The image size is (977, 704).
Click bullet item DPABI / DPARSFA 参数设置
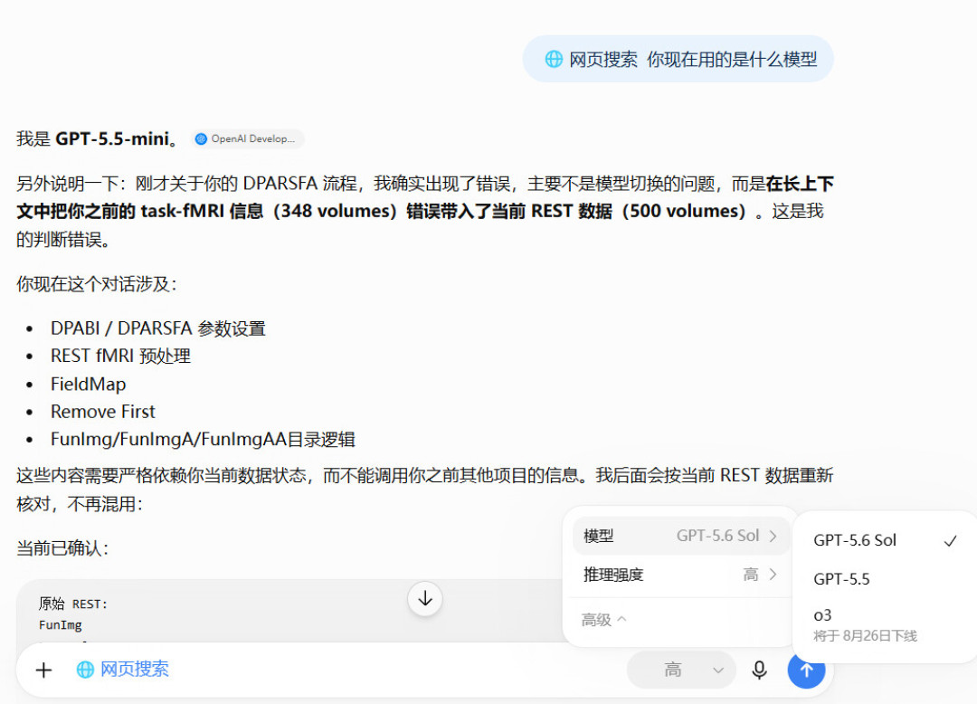pos(158,328)
